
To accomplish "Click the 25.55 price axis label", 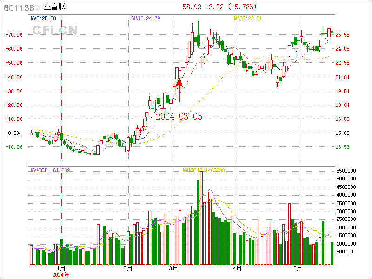I will tap(342, 35).
